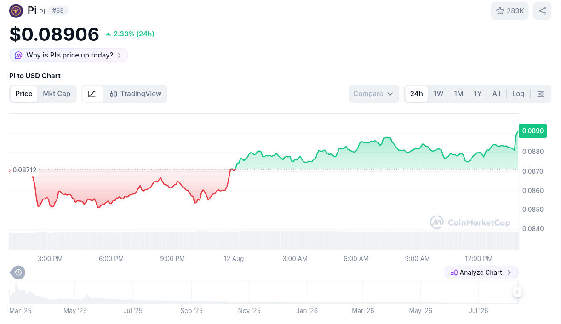Toggle chart to Price view
Screen dimensions: 561x324
tap(24, 94)
